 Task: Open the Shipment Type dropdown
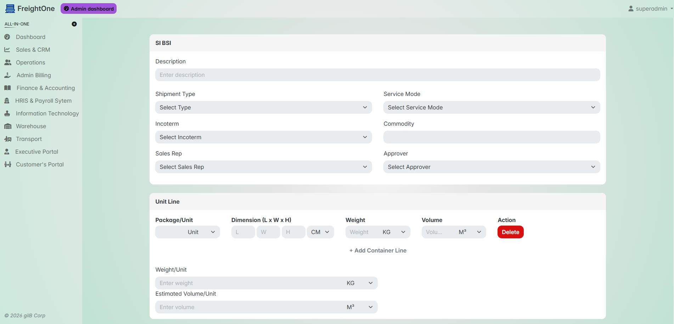(263, 107)
